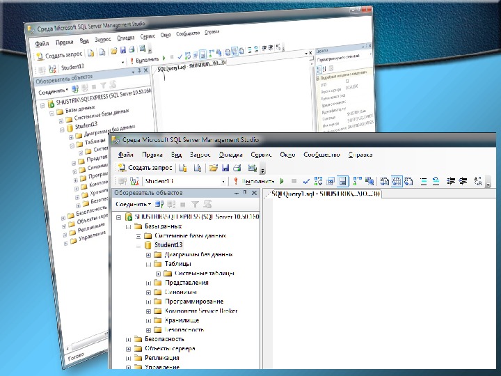Open Файл menu in front window

(125, 155)
